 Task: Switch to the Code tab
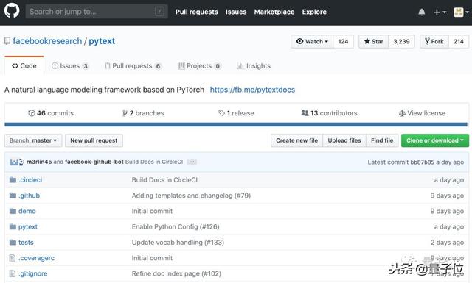coord(24,65)
